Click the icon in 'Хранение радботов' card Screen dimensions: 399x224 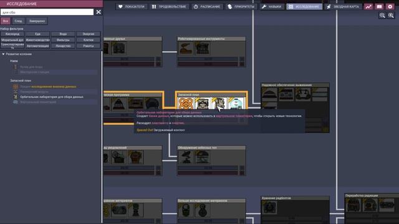click(269, 207)
